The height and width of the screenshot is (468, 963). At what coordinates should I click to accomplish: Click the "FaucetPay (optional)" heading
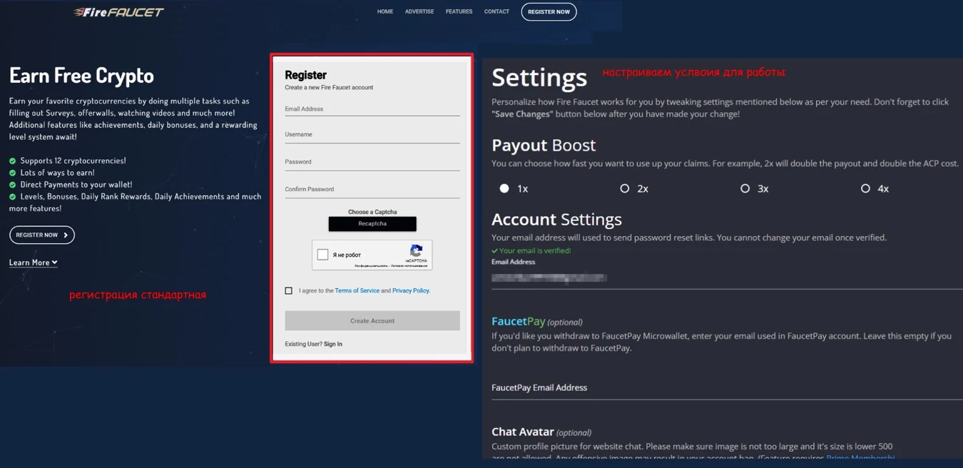(537, 322)
